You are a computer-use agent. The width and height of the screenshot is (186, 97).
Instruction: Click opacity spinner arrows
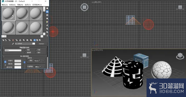40,67
